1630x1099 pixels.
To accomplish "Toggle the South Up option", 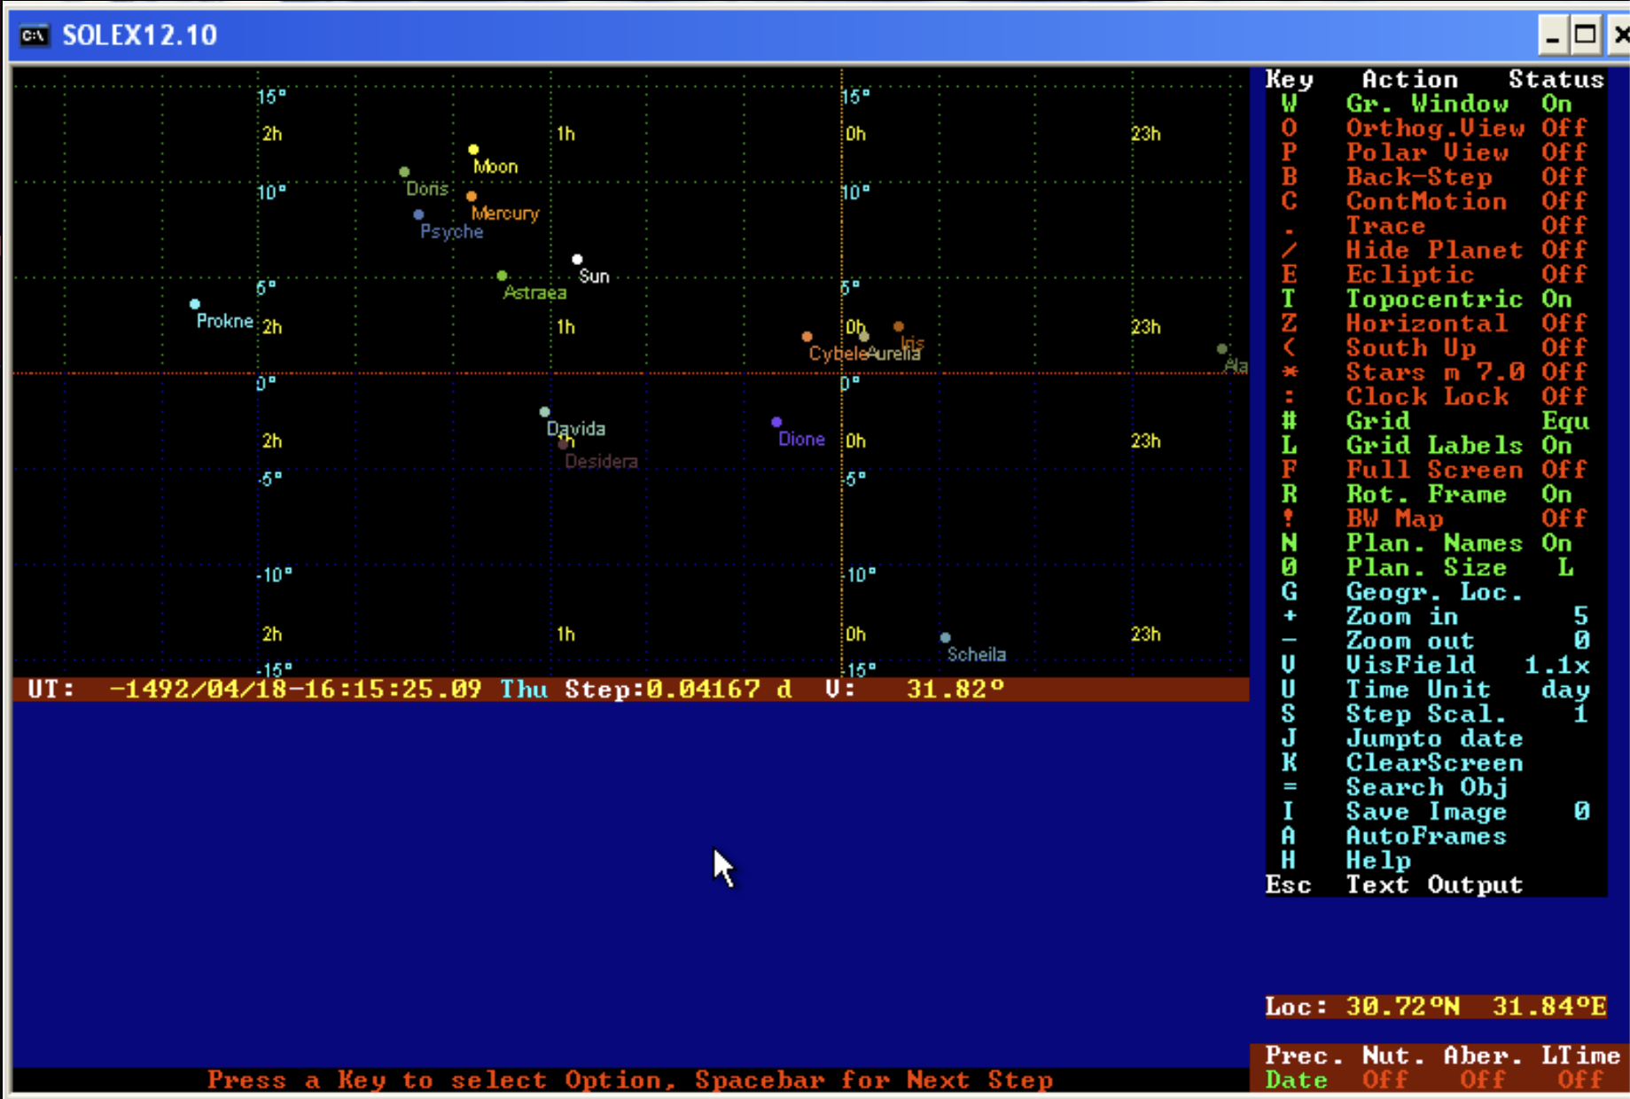I will [x=1434, y=347].
